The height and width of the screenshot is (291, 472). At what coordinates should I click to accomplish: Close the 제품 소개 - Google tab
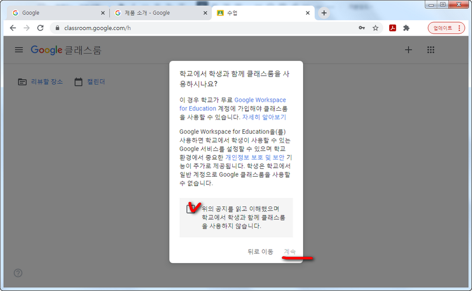click(x=205, y=13)
